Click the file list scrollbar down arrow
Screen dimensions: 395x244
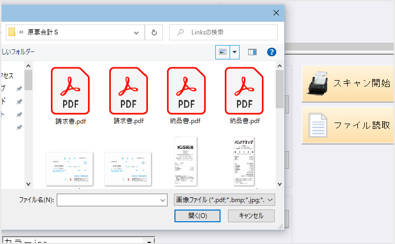[279, 184]
